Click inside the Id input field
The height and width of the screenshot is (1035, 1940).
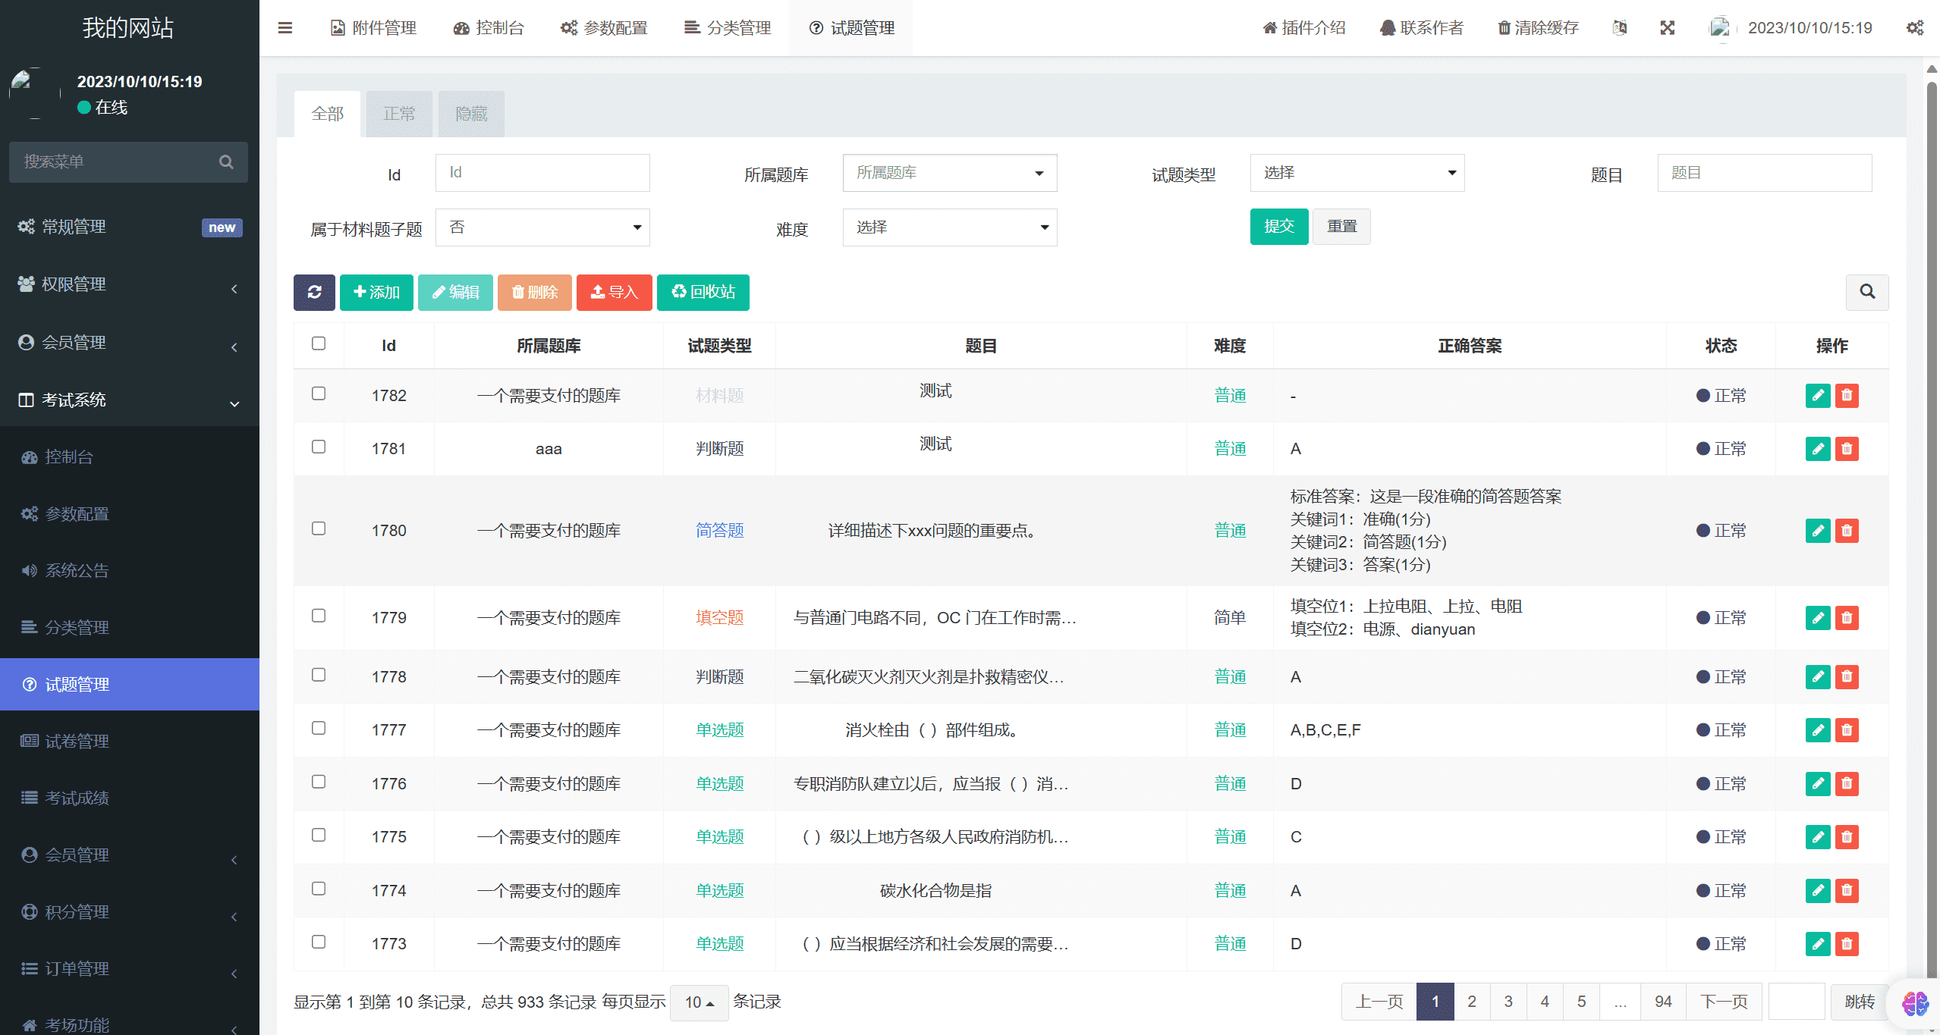(x=542, y=173)
